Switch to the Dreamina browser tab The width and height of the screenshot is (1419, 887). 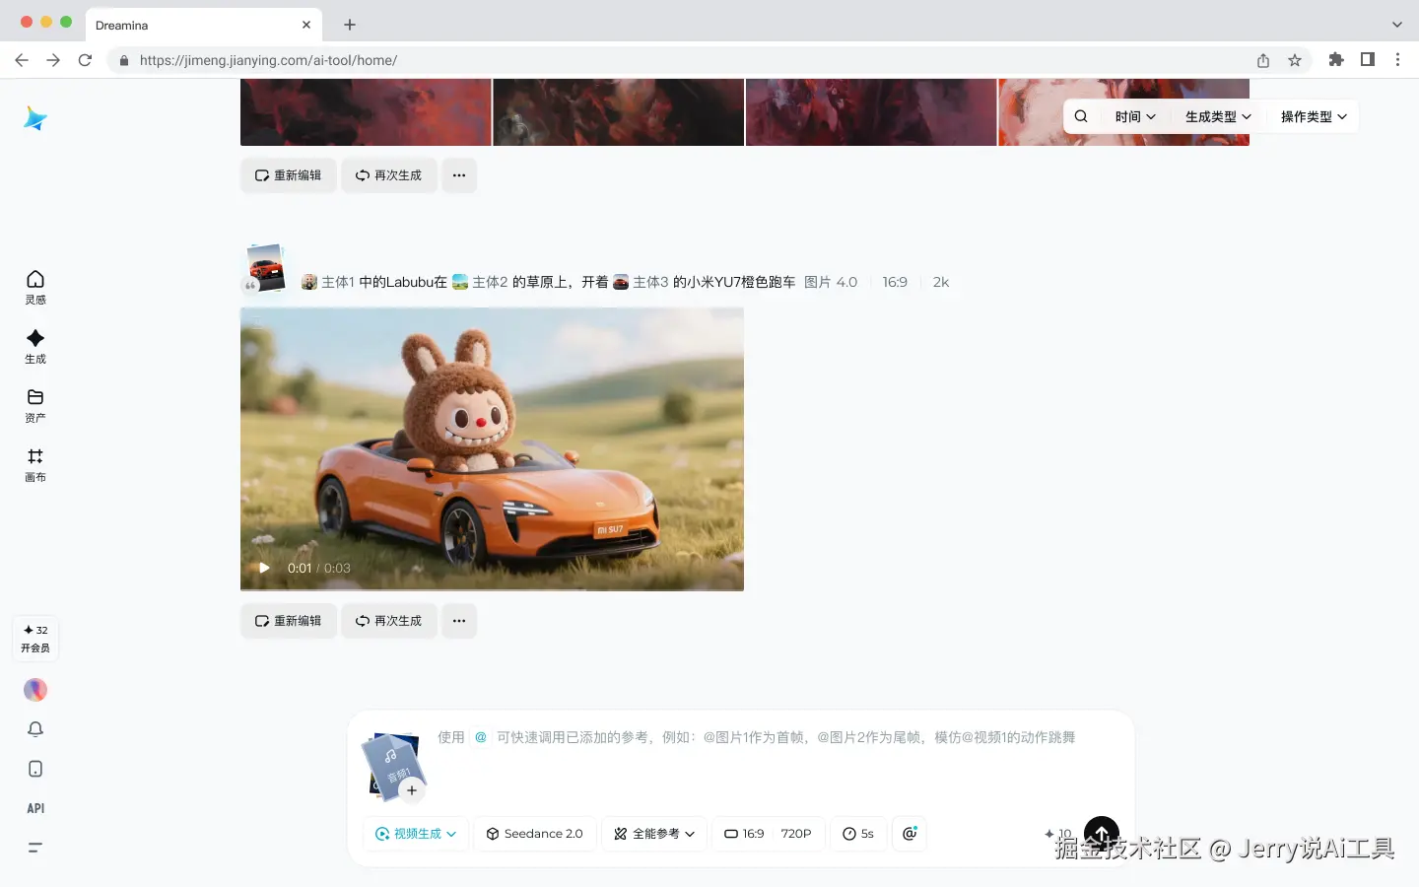(x=204, y=25)
